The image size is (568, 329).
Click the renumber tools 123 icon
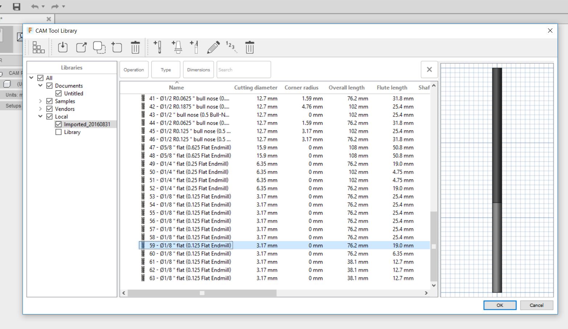click(x=231, y=47)
